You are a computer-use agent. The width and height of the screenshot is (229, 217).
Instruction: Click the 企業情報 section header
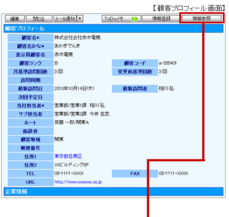113,191
